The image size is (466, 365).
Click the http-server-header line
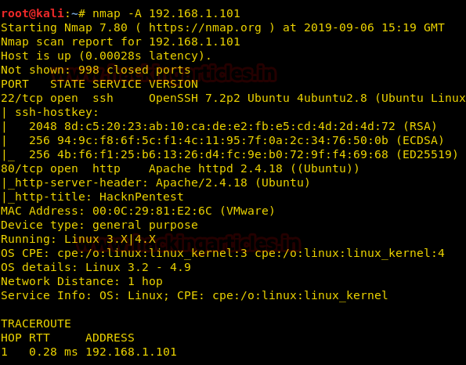pos(155,182)
